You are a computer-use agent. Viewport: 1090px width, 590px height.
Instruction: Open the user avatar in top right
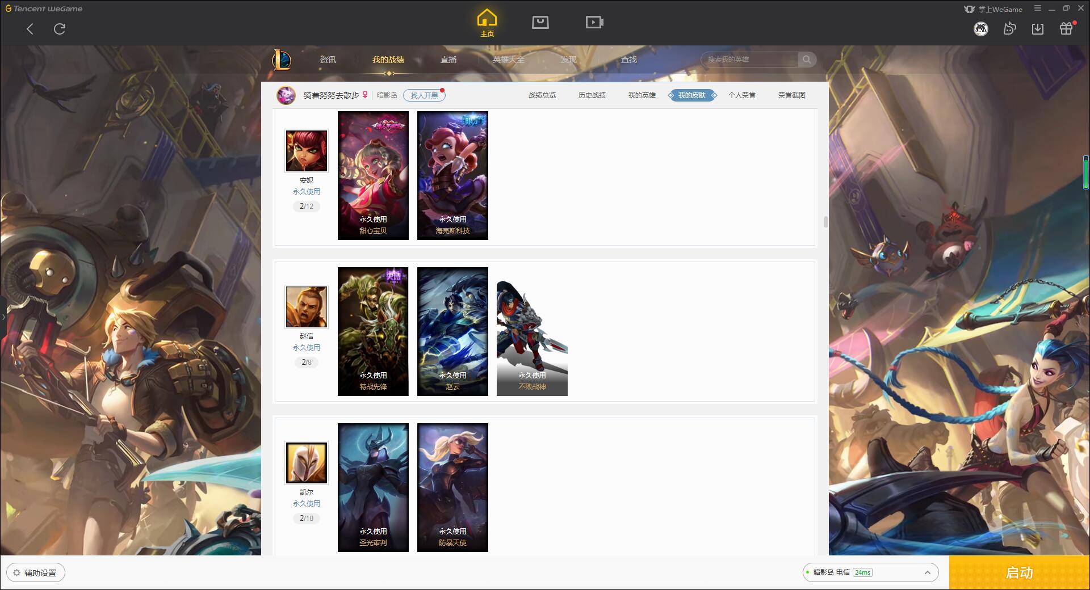coord(981,29)
